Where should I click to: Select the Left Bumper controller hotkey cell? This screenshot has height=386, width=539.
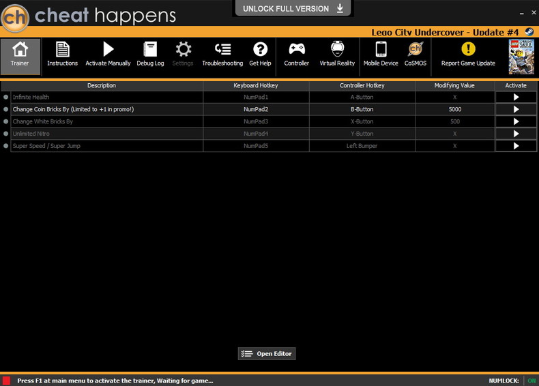[362, 146]
